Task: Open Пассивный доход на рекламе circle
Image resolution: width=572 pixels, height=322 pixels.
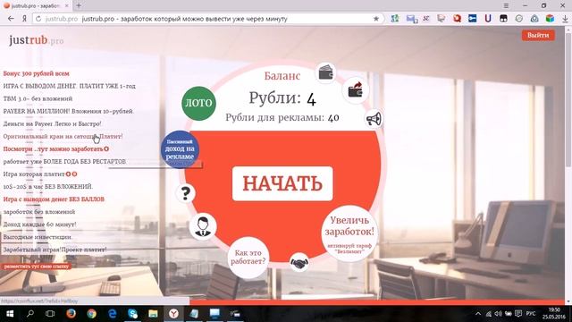Action: [180, 149]
